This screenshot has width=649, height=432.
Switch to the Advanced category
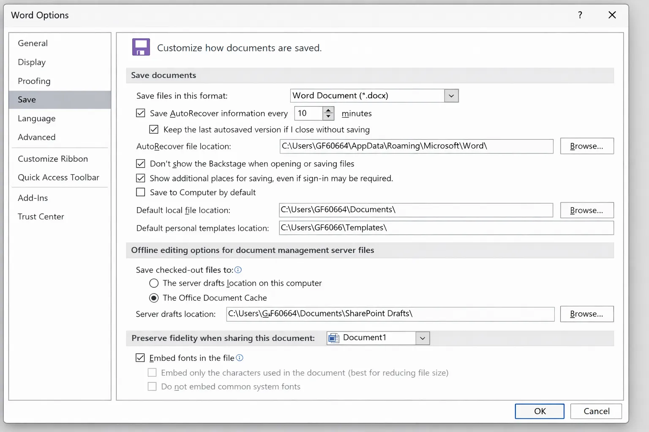(x=37, y=137)
